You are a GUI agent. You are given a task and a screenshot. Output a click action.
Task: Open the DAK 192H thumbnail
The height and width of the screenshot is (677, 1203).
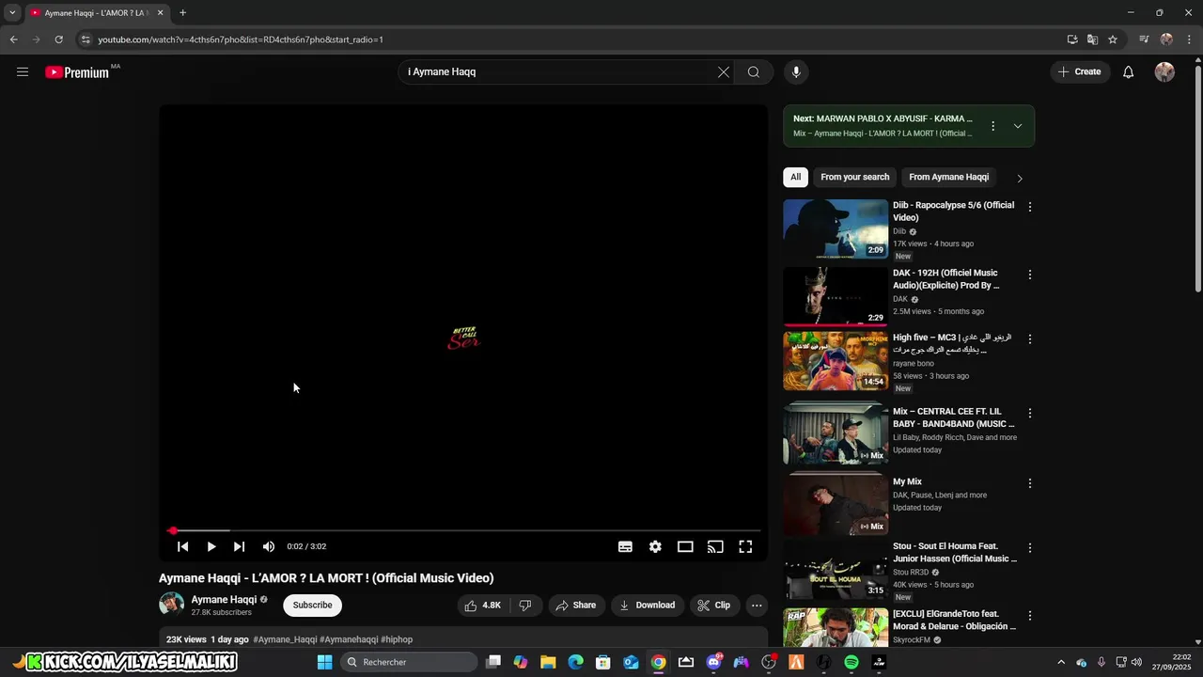836,296
